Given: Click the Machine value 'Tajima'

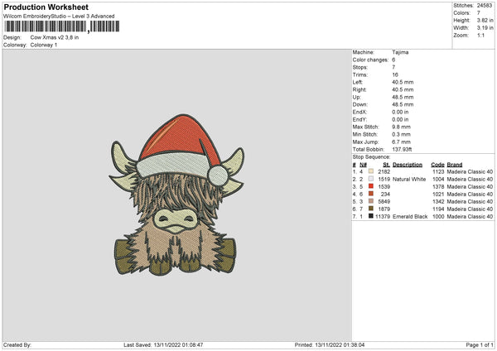Looking at the screenshot, I should (x=400, y=52).
